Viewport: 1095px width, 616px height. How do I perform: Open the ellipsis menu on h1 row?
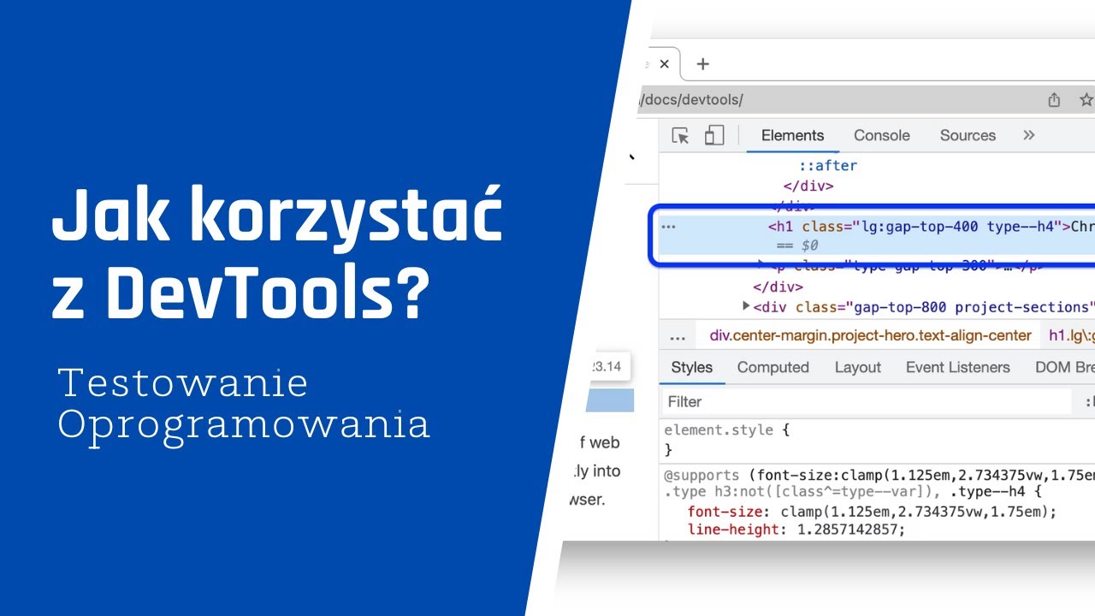[669, 227]
